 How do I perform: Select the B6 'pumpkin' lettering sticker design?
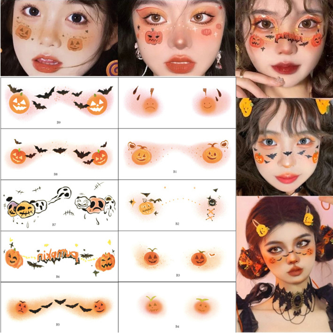click(x=59, y=256)
